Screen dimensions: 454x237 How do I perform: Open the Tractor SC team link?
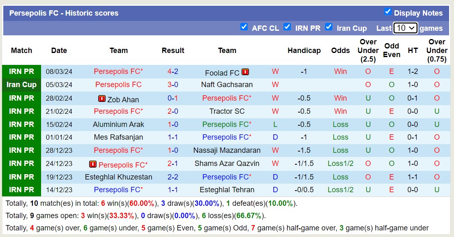click(227, 111)
